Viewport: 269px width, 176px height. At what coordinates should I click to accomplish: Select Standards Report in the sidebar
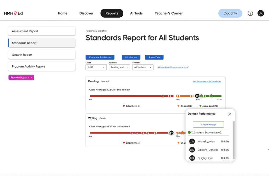tap(42, 43)
